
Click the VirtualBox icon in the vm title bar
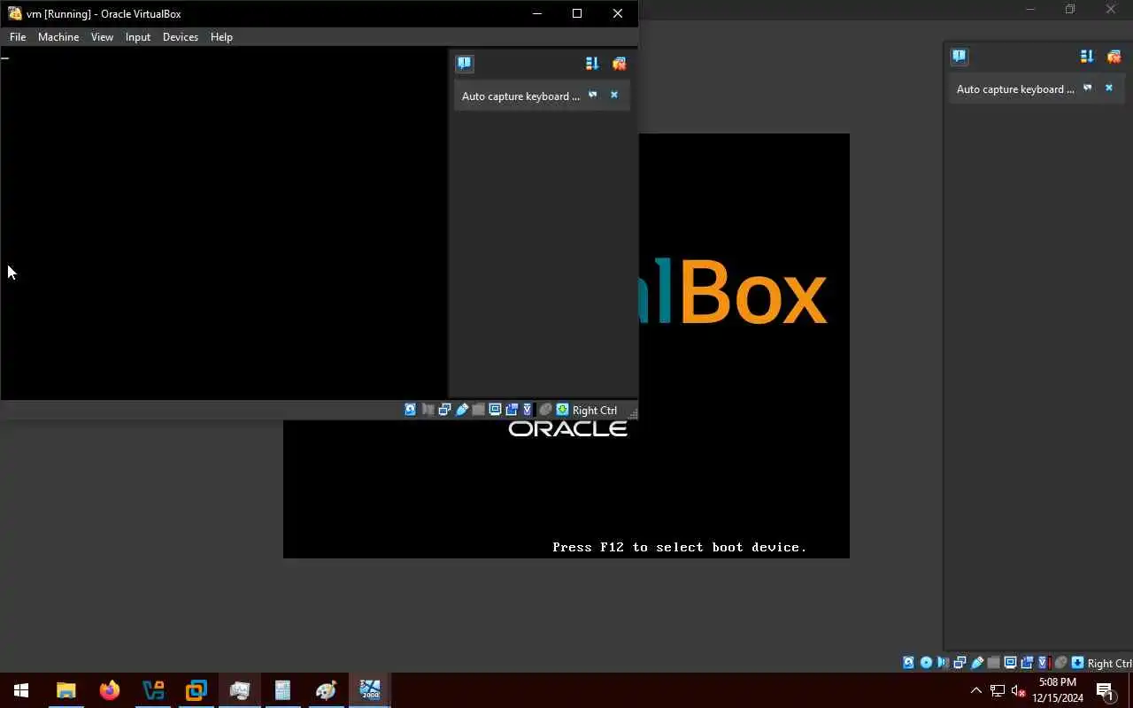coord(14,13)
